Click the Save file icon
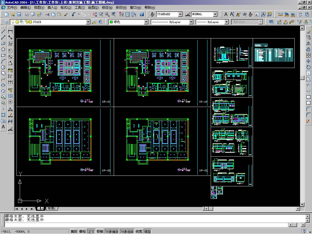 click(x=19, y=14)
